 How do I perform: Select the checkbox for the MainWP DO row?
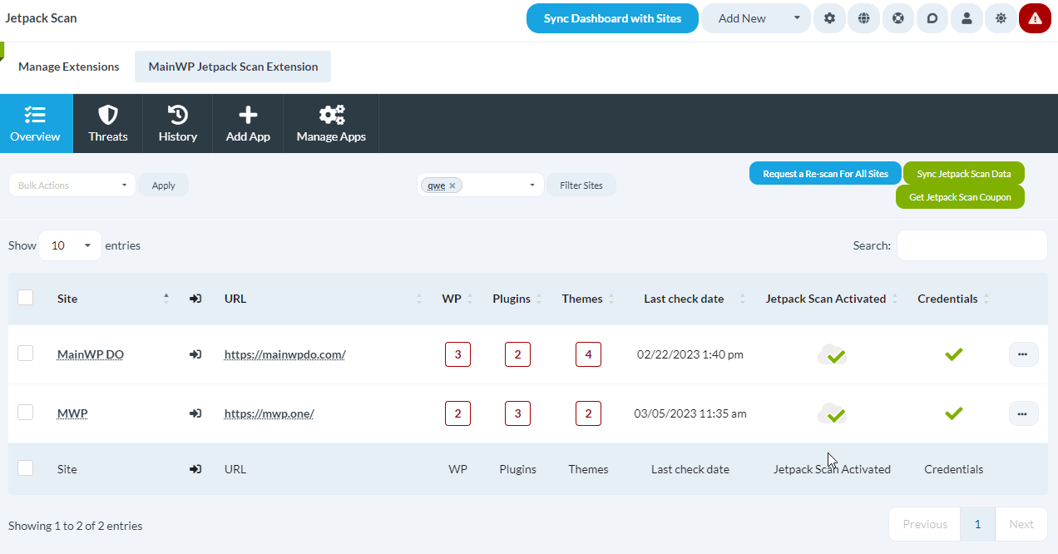25,354
